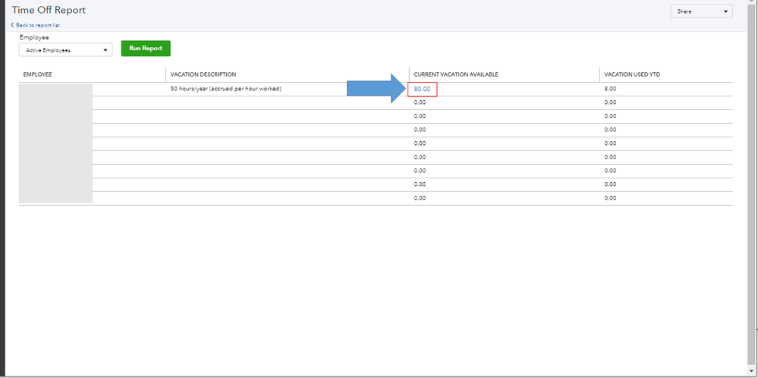Screen dimensions: 758x378
Task: Select the 8.00 vacation used value
Action: click(x=611, y=89)
